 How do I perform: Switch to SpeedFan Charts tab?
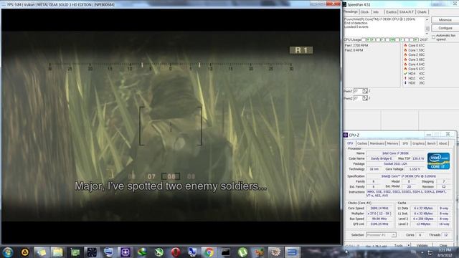click(422, 12)
